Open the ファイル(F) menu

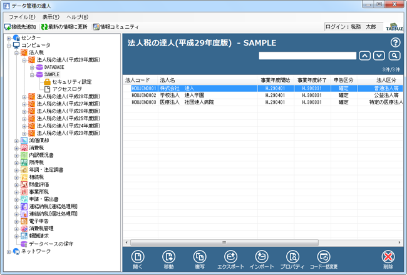[x=22, y=17]
